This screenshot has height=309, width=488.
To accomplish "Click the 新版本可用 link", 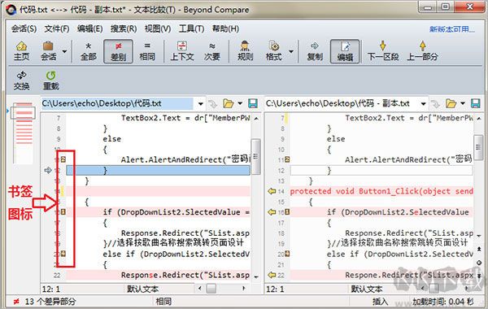I will click(x=452, y=29).
